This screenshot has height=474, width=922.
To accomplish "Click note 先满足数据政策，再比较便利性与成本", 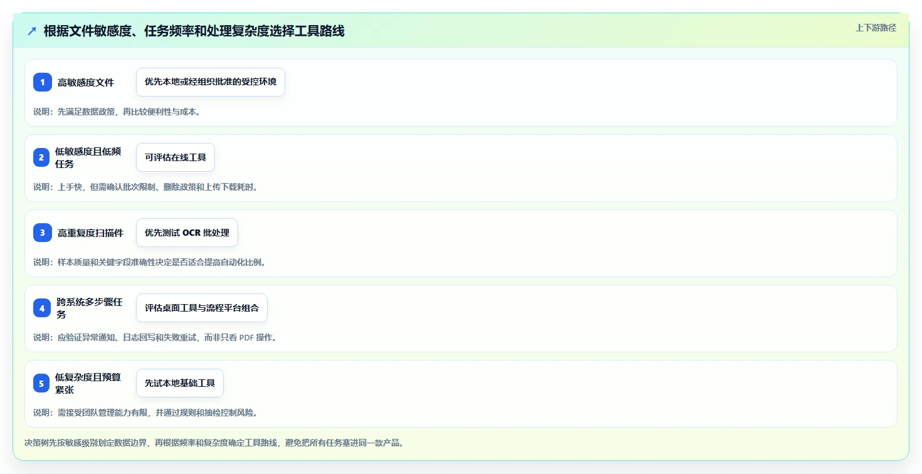I will (x=117, y=112).
